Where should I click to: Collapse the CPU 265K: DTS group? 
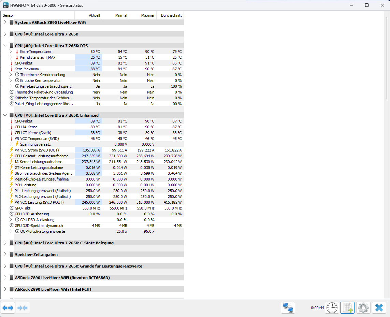5,45
